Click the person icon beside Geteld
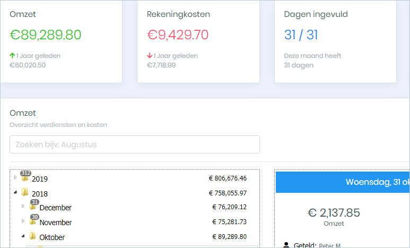 point(286,245)
